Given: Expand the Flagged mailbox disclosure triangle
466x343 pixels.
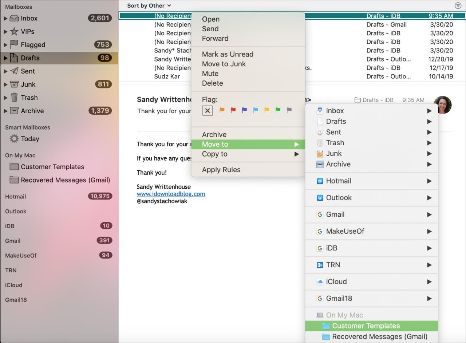Looking at the screenshot, I should 5,44.
